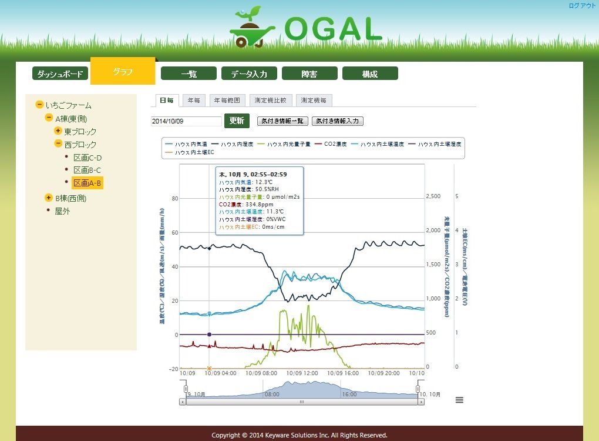The width and height of the screenshot is (599, 441).
Task: Open the chart hamburger export menu
Action: pos(459,400)
